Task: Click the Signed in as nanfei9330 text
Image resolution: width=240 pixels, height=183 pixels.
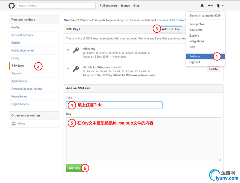Action: pyautogui.click(x=205, y=16)
